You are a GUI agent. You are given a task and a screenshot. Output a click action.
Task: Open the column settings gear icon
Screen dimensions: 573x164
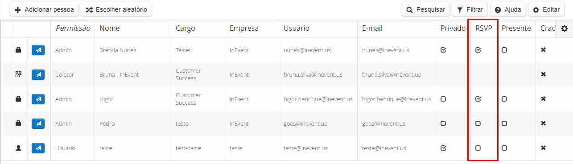(565, 29)
